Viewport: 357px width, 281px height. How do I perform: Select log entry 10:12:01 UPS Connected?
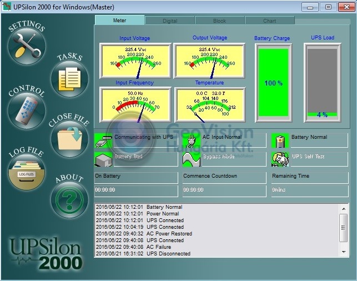pos(140,220)
